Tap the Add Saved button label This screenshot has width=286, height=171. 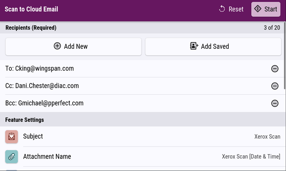pyautogui.click(x=215, y=47)
